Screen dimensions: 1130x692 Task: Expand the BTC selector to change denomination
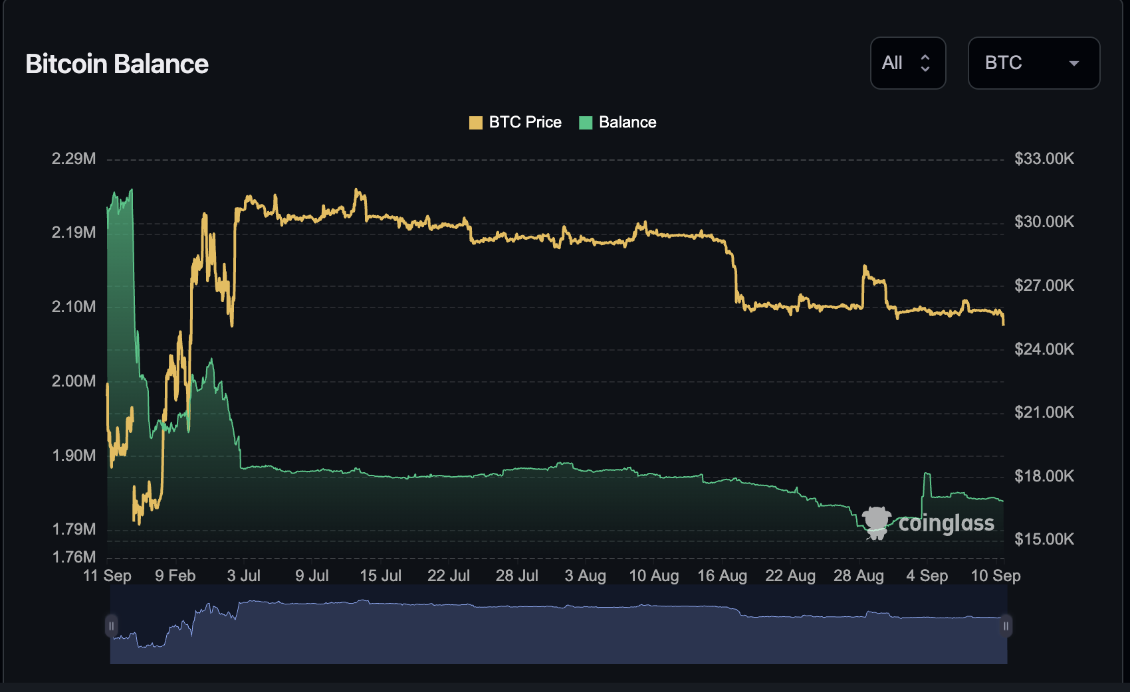1034,63
